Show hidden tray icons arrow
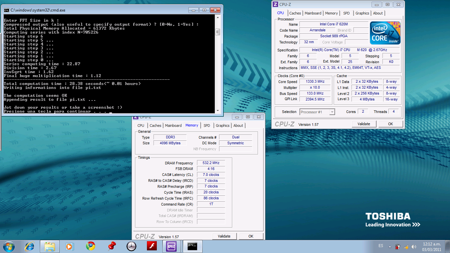This screenshot has height=253, width=450. [x=390, y=246]
